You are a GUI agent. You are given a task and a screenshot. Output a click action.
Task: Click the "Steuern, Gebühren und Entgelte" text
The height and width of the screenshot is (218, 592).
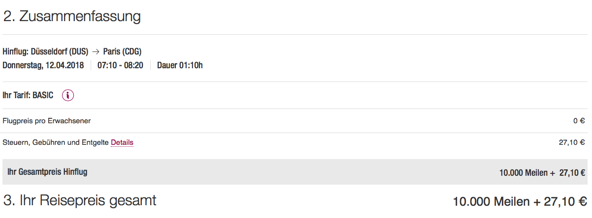pos(56,143)
